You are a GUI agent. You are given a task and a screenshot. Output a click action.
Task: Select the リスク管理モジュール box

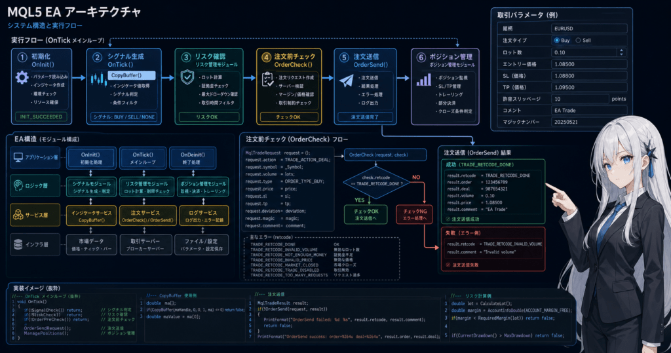[x=147, y=187]
